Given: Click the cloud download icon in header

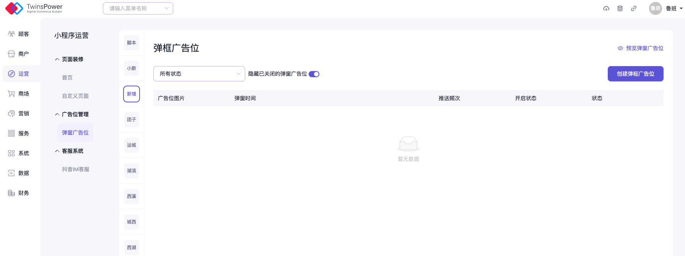Looking at the screenshot, I should (x=606, y=8).
